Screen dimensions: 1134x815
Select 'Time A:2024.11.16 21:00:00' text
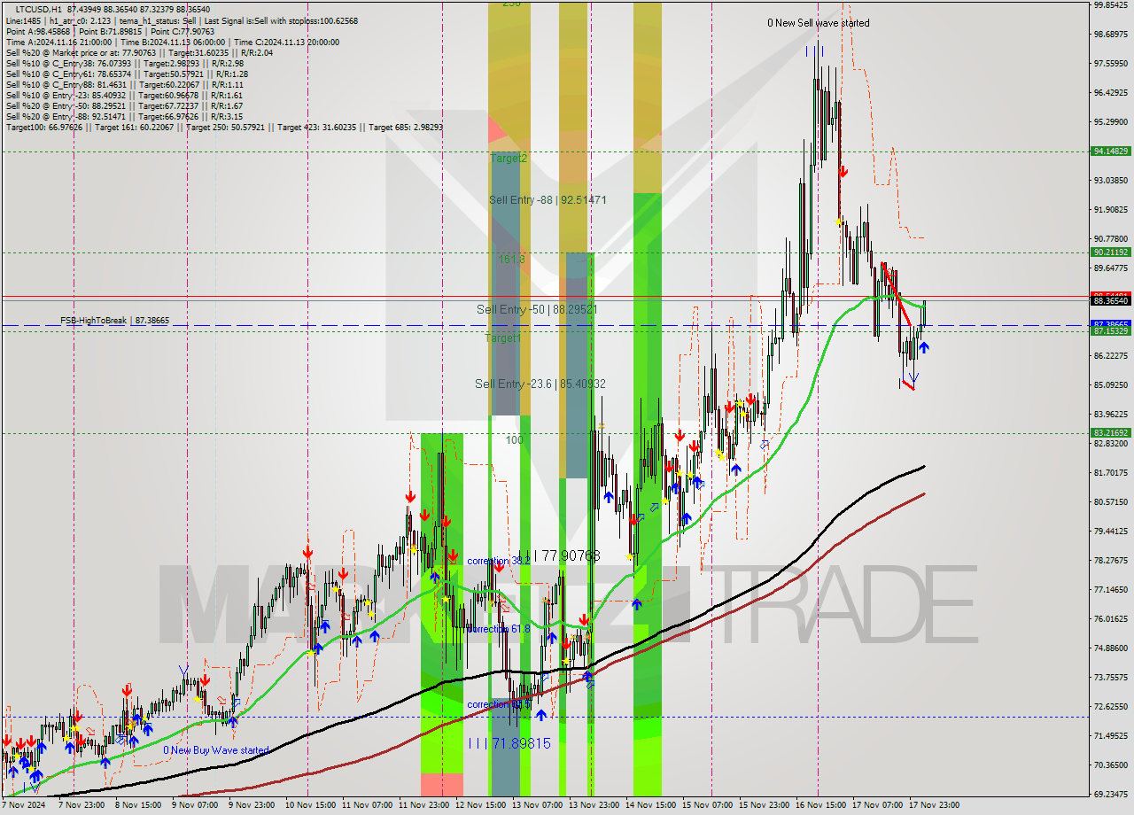coord(58,42)
